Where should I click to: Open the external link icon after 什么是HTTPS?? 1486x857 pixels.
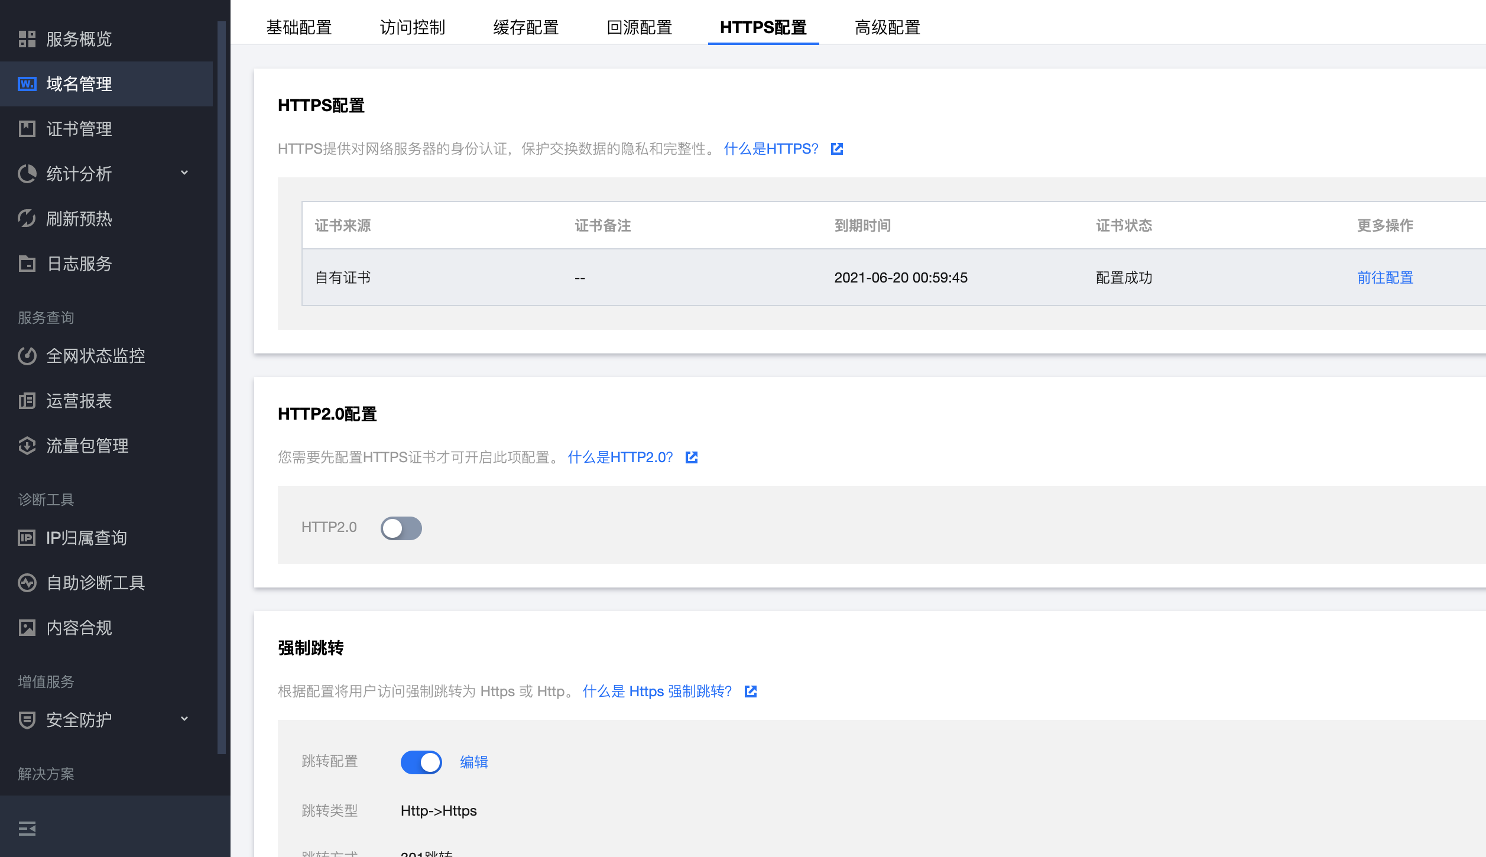(837, 149)
